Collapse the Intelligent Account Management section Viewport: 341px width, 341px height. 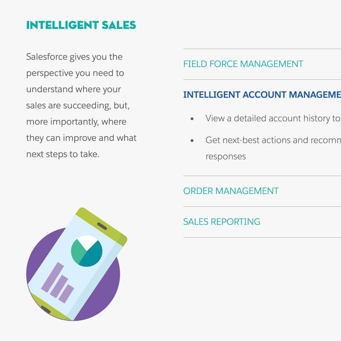pos(262,95)
